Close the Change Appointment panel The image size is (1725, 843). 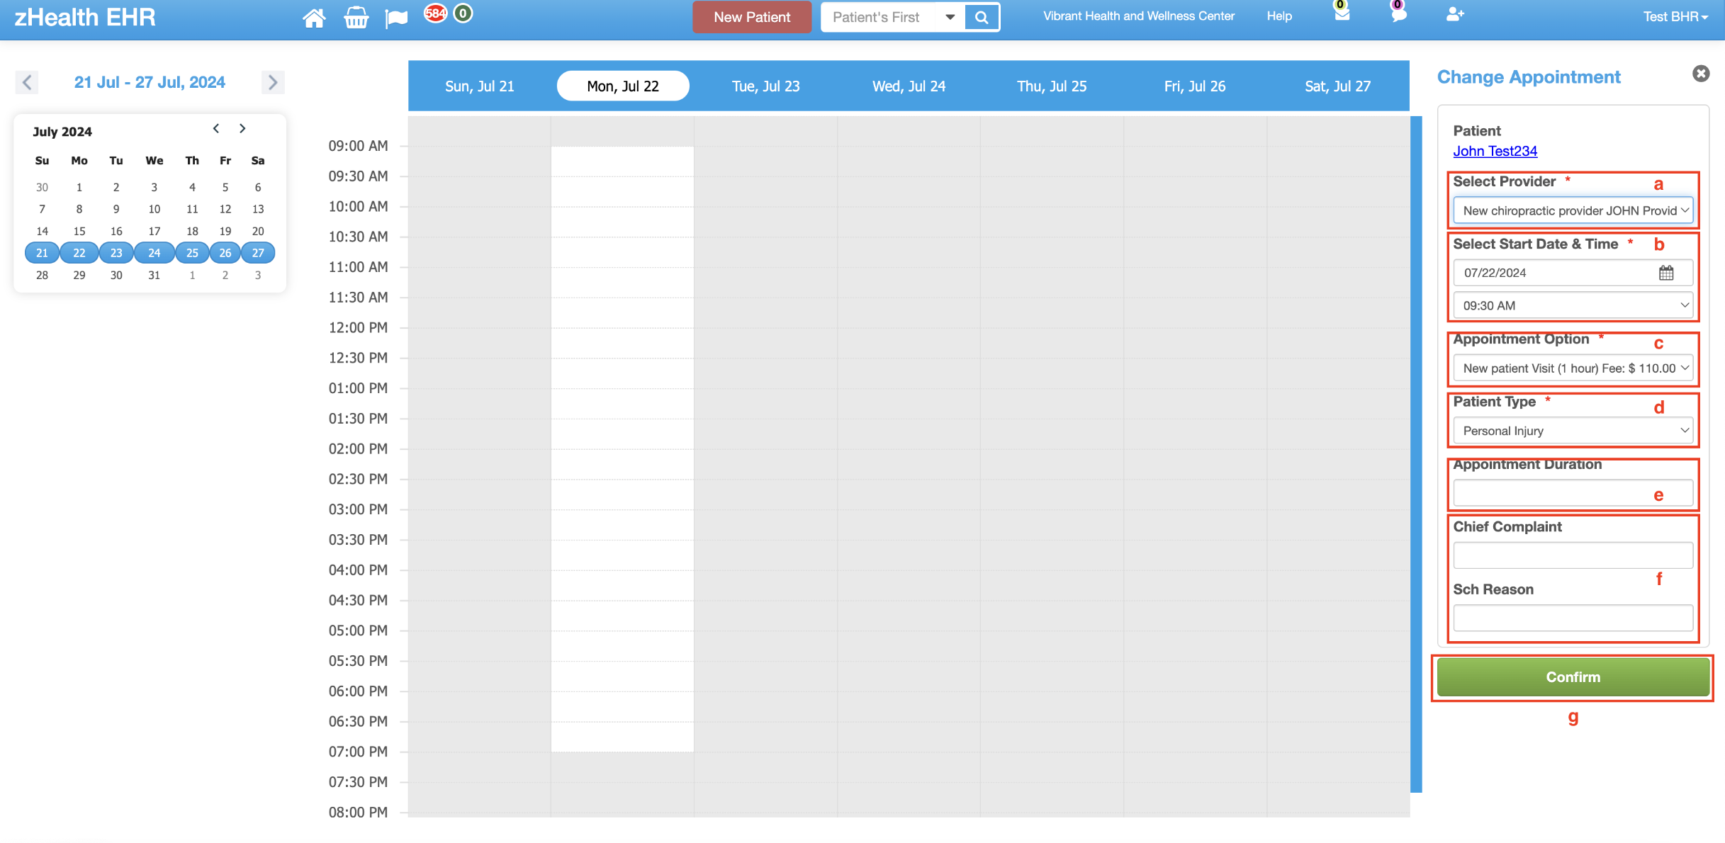point(1701,74)
